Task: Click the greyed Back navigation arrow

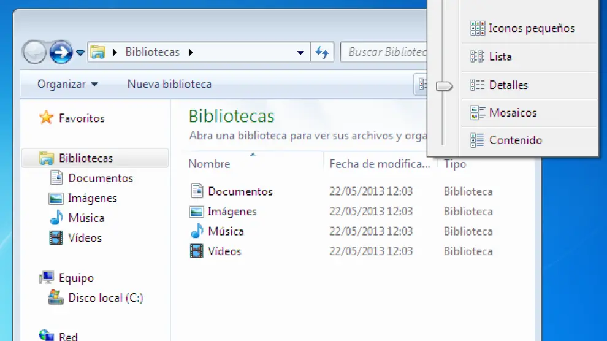Action: [x=34, y=53]
